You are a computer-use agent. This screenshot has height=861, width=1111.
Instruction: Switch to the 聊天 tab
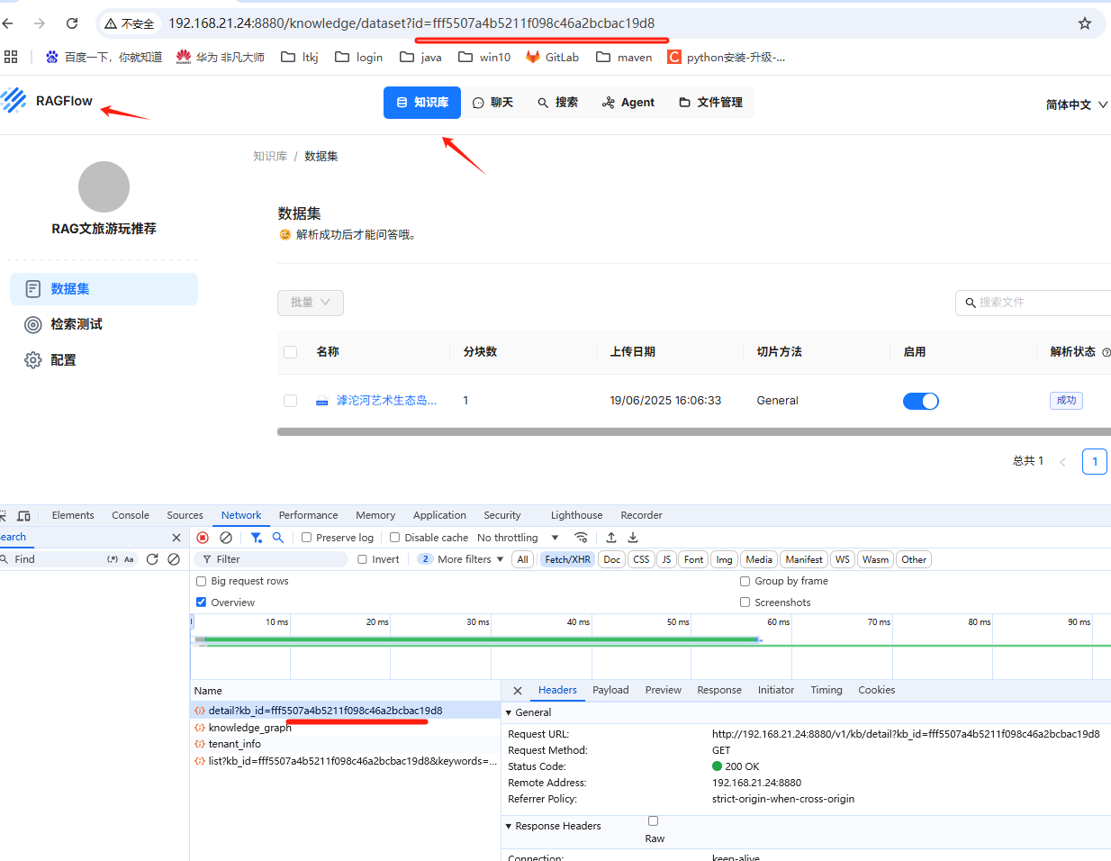(492, 103)
